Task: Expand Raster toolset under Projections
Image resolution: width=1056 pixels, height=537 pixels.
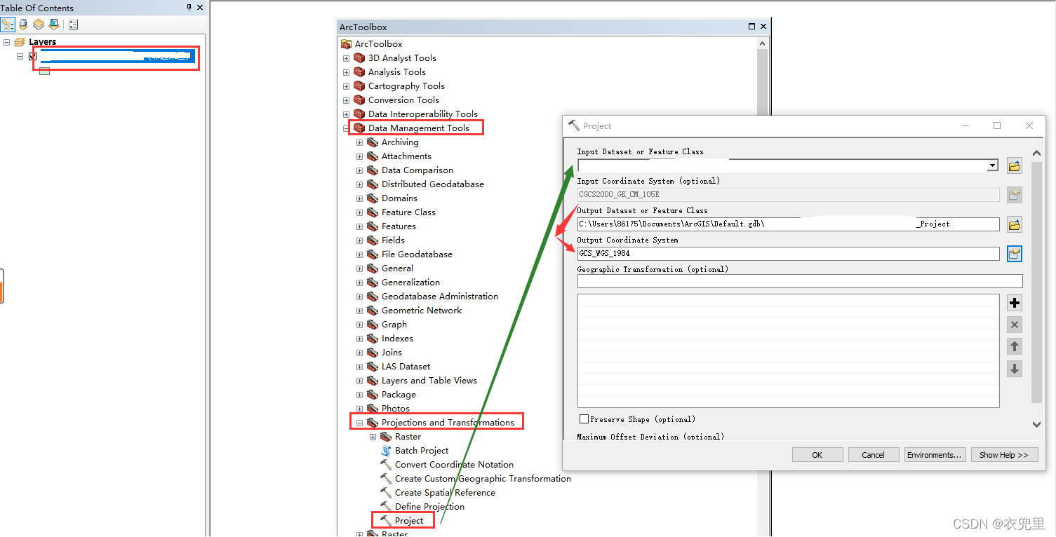Action: pos(373,437)
